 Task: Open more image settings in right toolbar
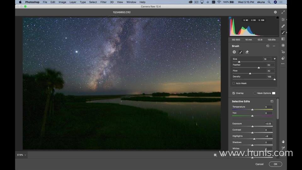[282, 64]
